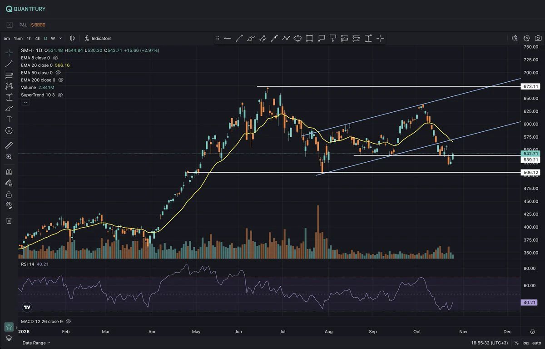Click the trash icon to remove drawings
The image size is (545, 349).
(9, 221)
